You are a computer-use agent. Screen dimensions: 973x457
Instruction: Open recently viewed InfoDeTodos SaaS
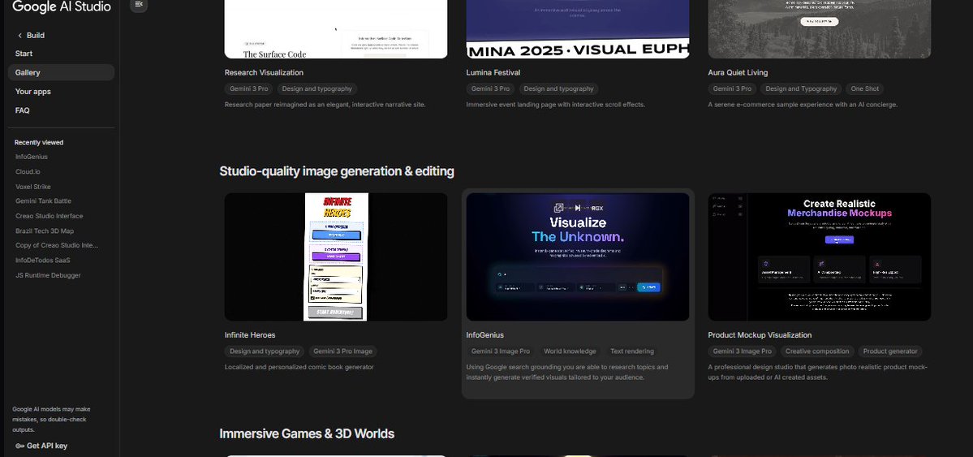(43, 261)
